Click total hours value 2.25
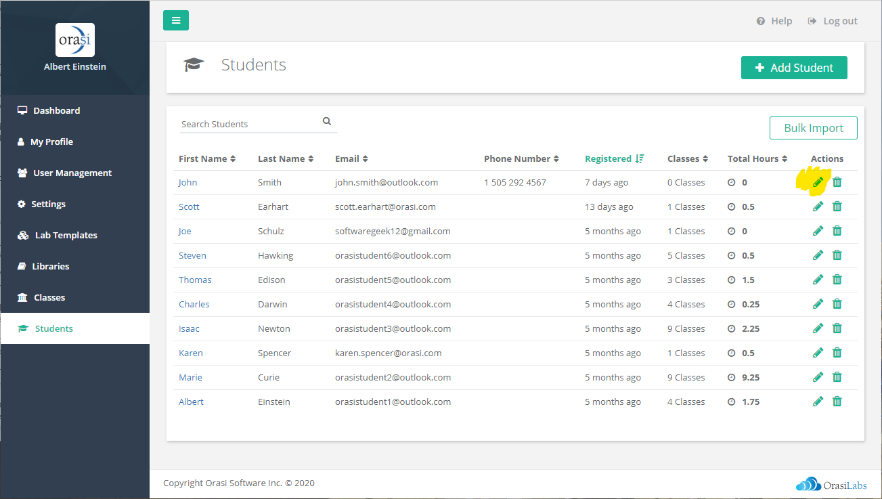 point(751,328)
